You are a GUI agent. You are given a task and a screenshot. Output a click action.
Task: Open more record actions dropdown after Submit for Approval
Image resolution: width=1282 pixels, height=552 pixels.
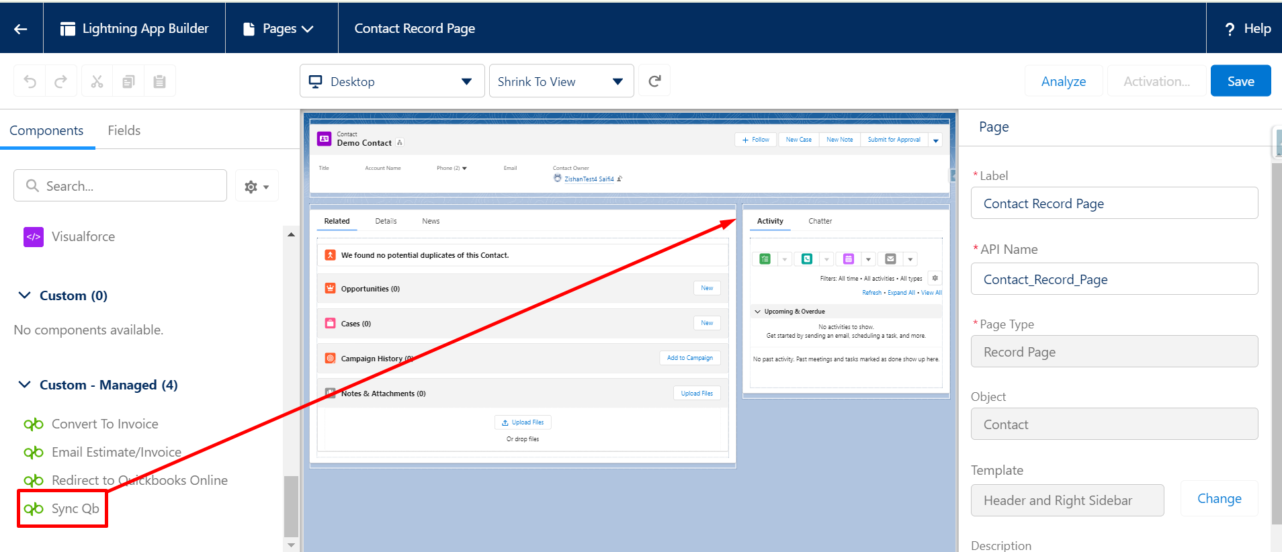(935, 140)
